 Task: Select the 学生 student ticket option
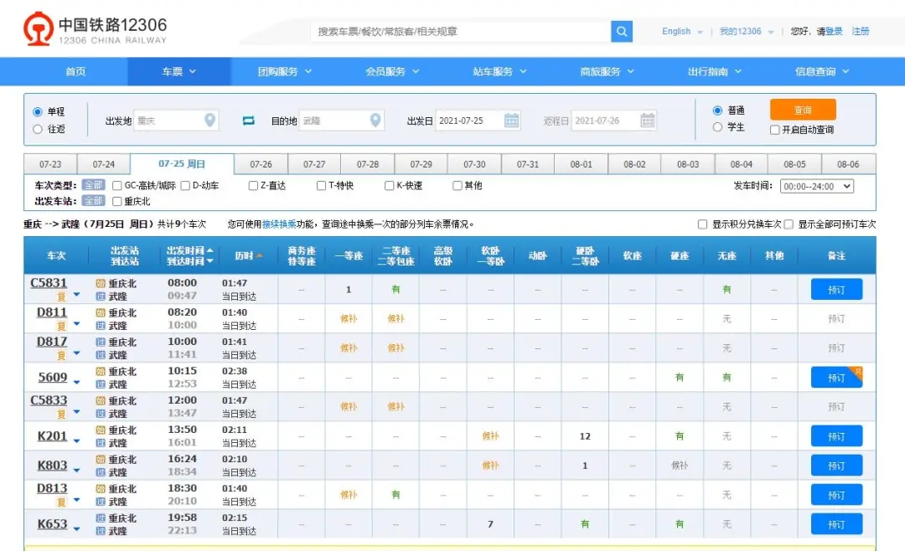717,127
